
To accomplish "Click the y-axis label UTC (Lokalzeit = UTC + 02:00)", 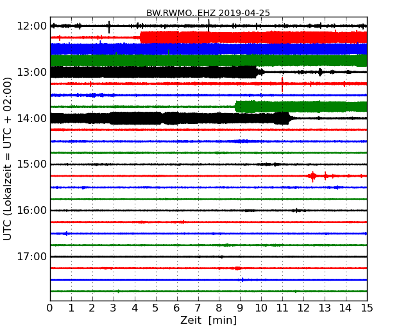I will click(x=8, y=159).
